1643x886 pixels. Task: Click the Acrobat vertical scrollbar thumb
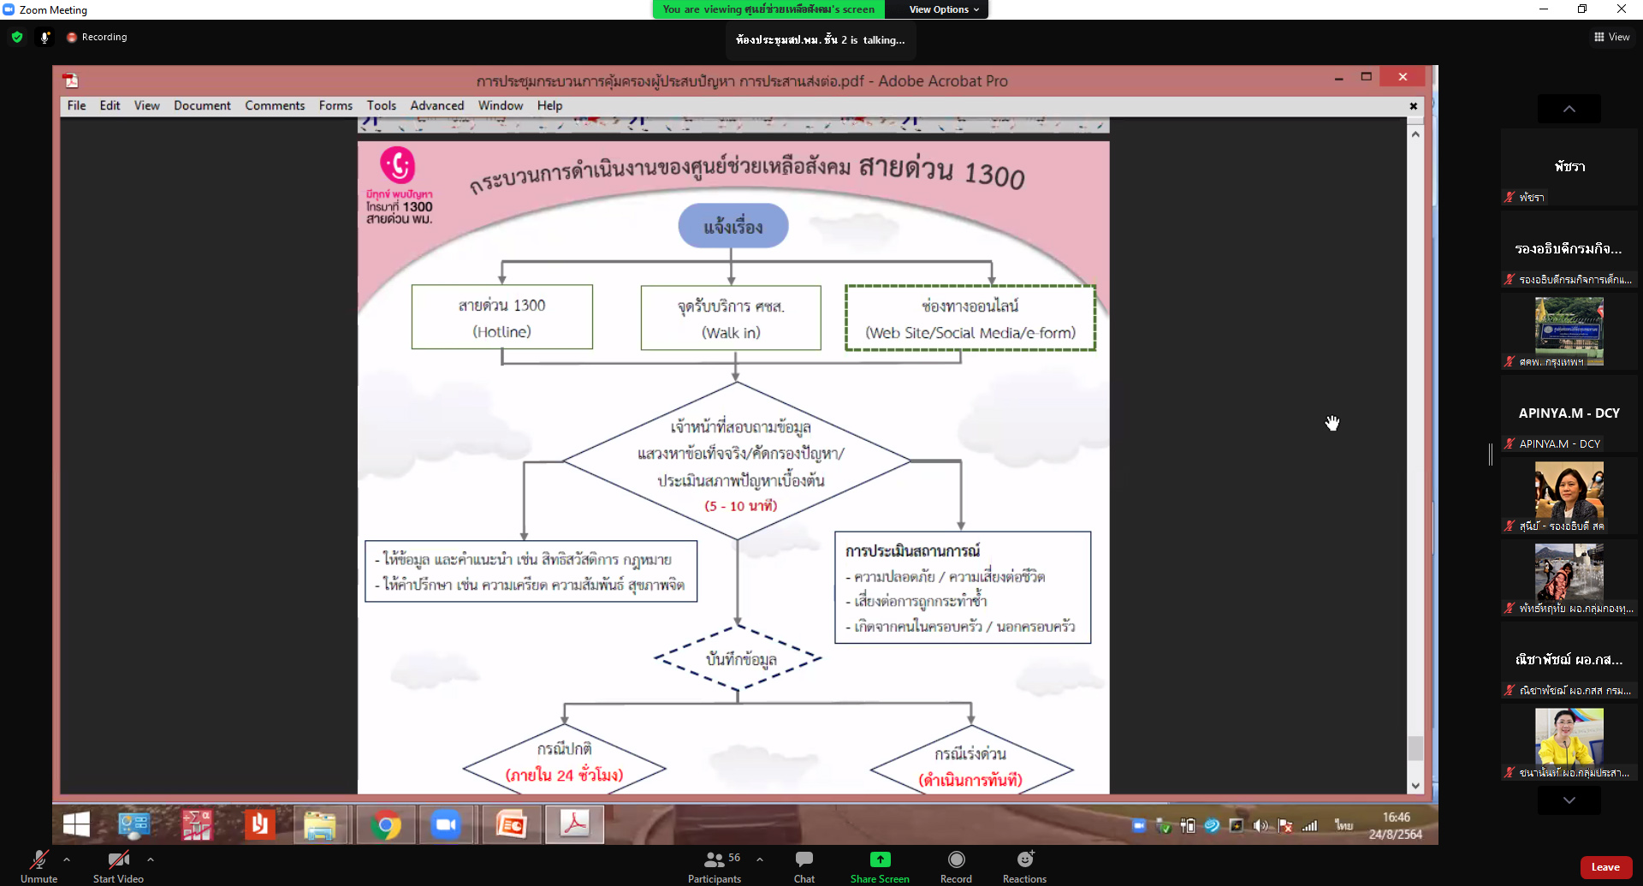click(1415, 747)
